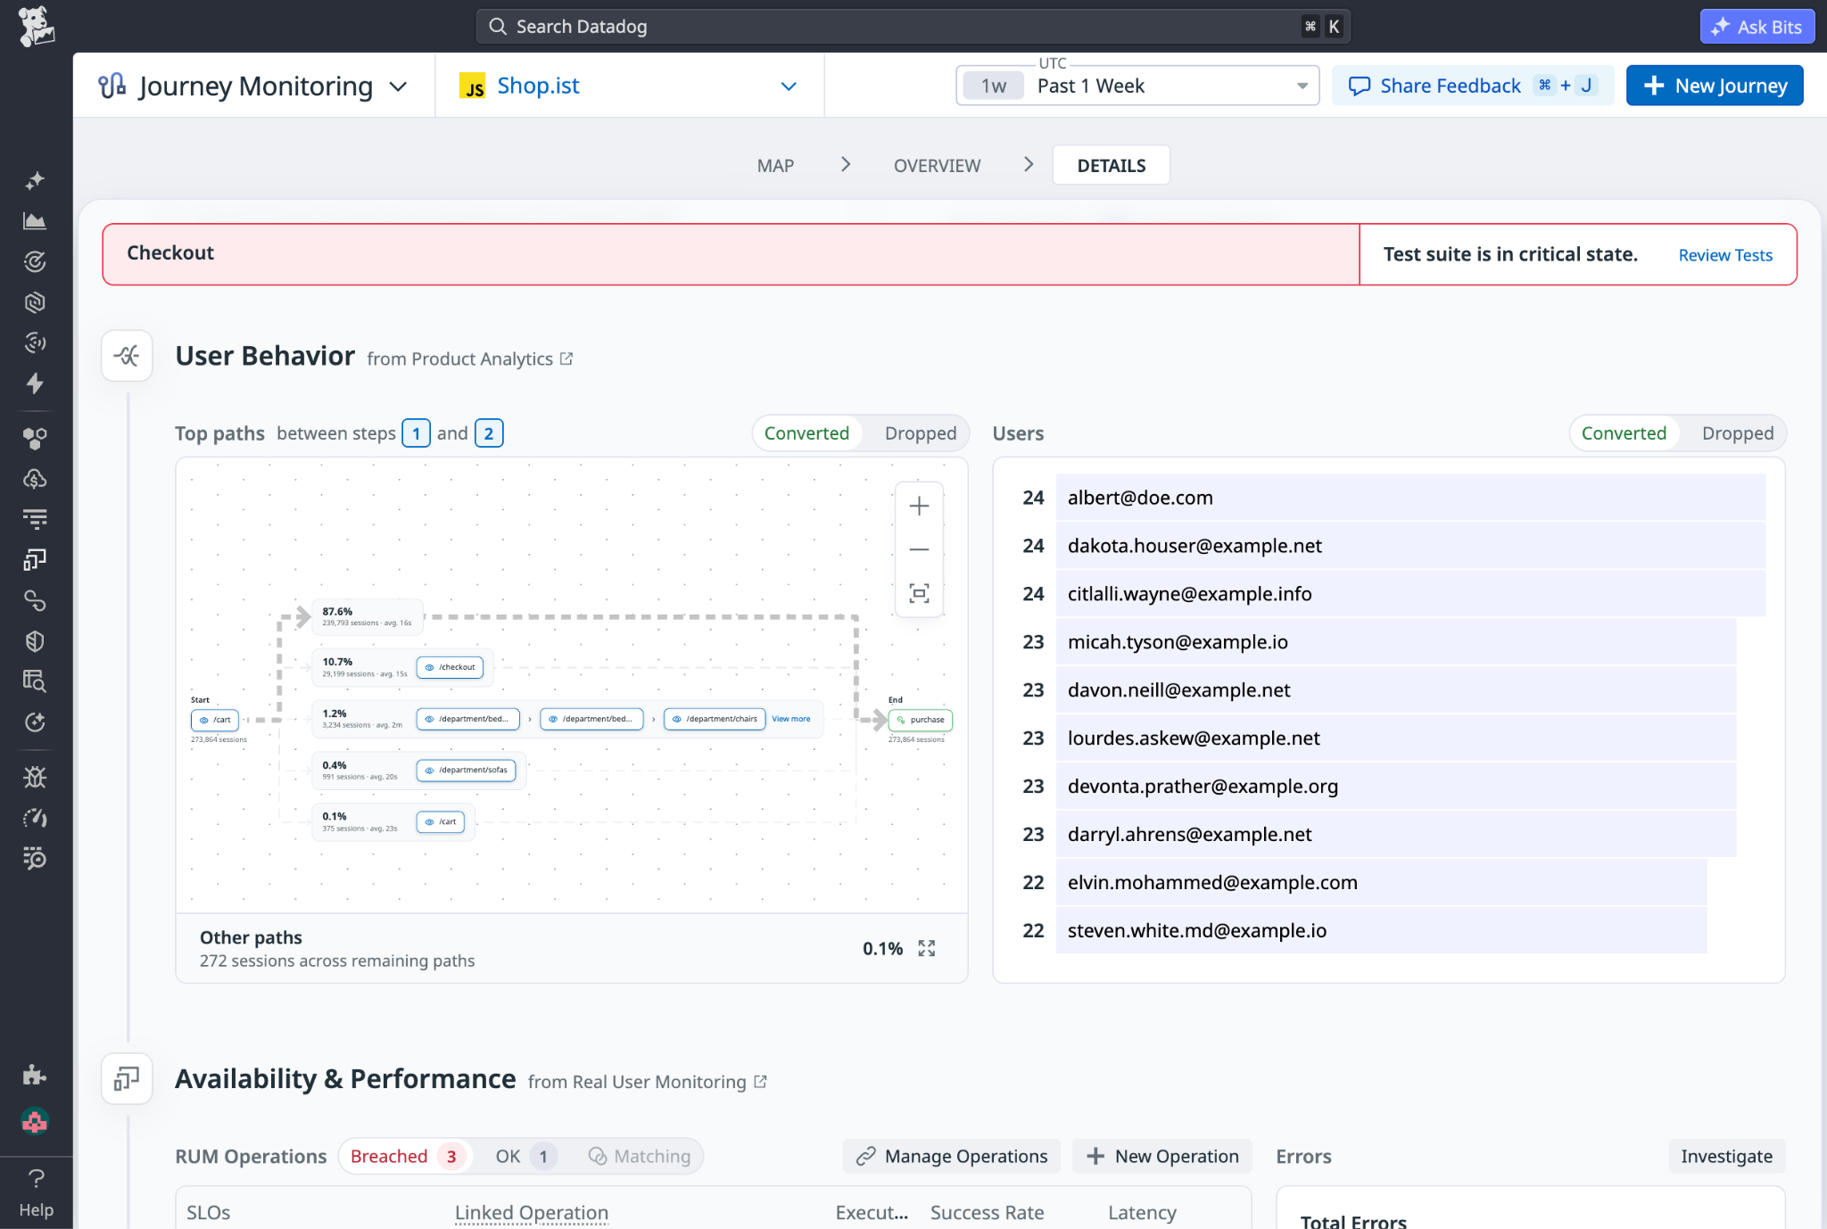Go to the MAP breadcrumb tab

click(x=775, y=166)
